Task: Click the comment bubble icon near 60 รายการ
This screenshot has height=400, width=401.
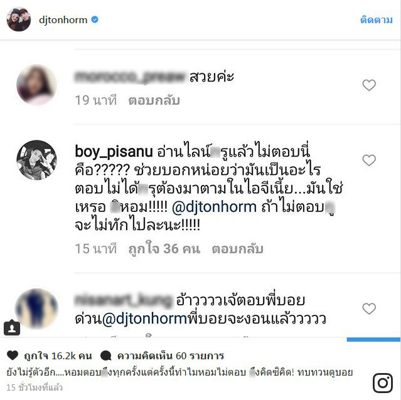Action: [106, 355]
